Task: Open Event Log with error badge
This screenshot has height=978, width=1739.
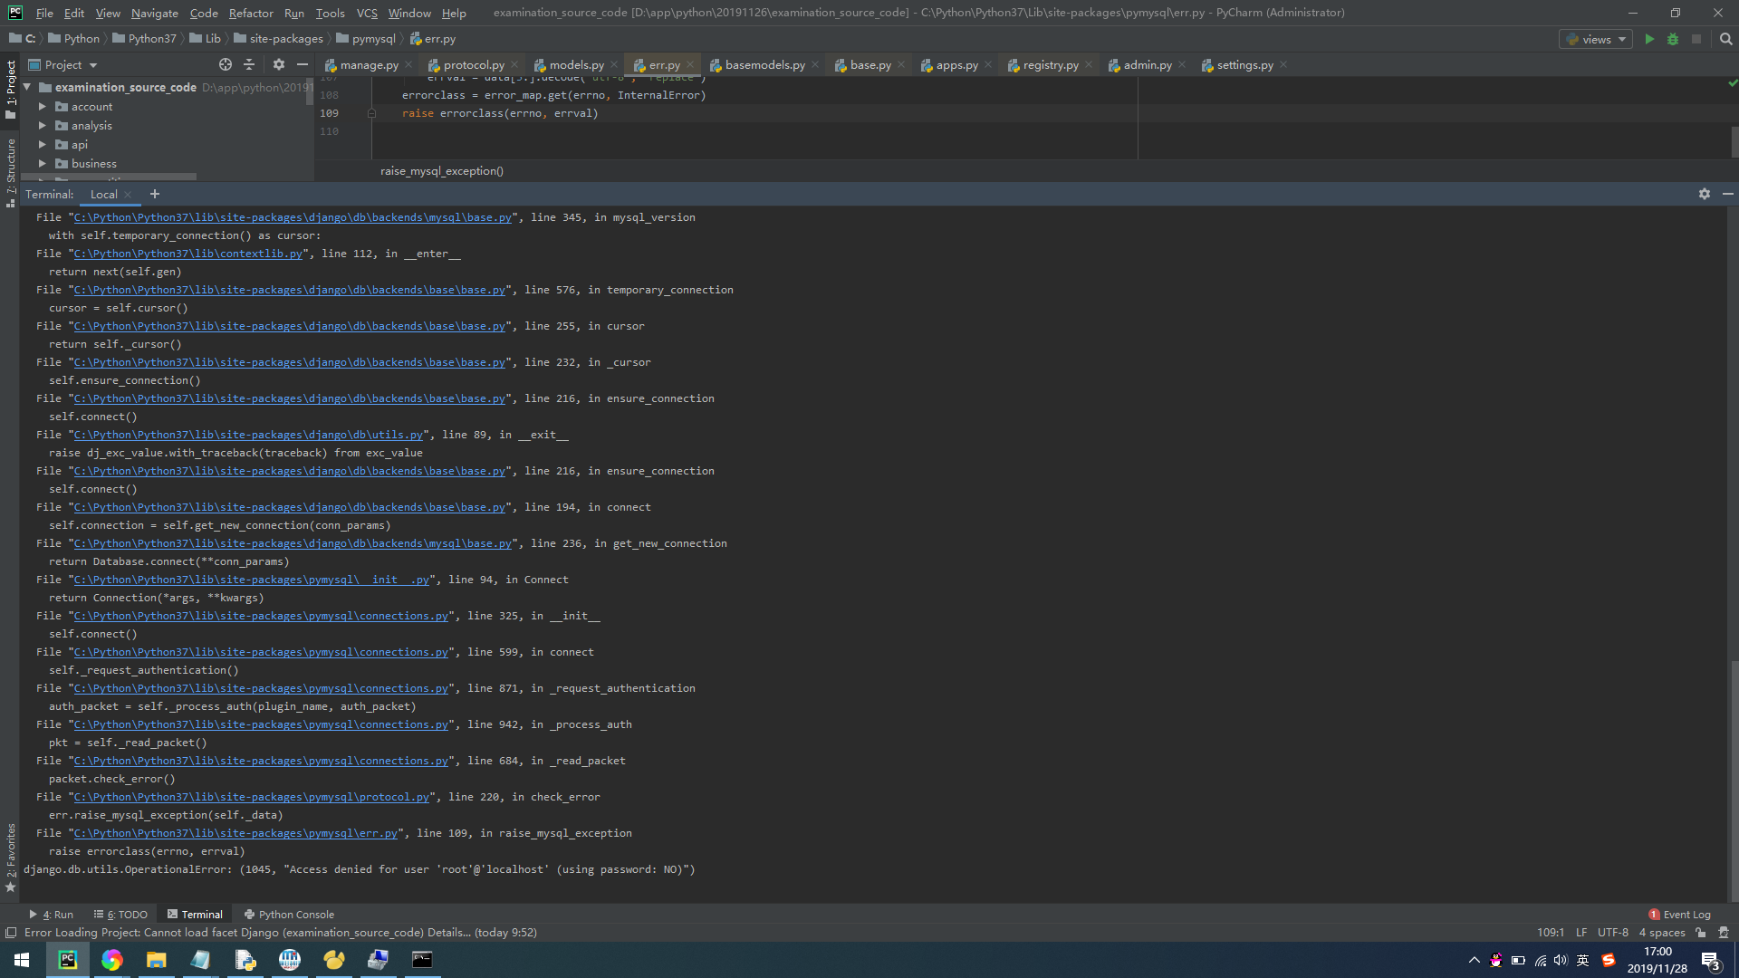Action: pos(1679,915)
